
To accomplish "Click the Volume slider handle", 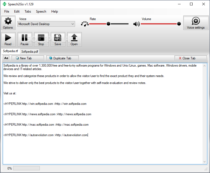I will pos(179,24).
